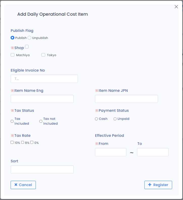Select Cash payment status

96,119
